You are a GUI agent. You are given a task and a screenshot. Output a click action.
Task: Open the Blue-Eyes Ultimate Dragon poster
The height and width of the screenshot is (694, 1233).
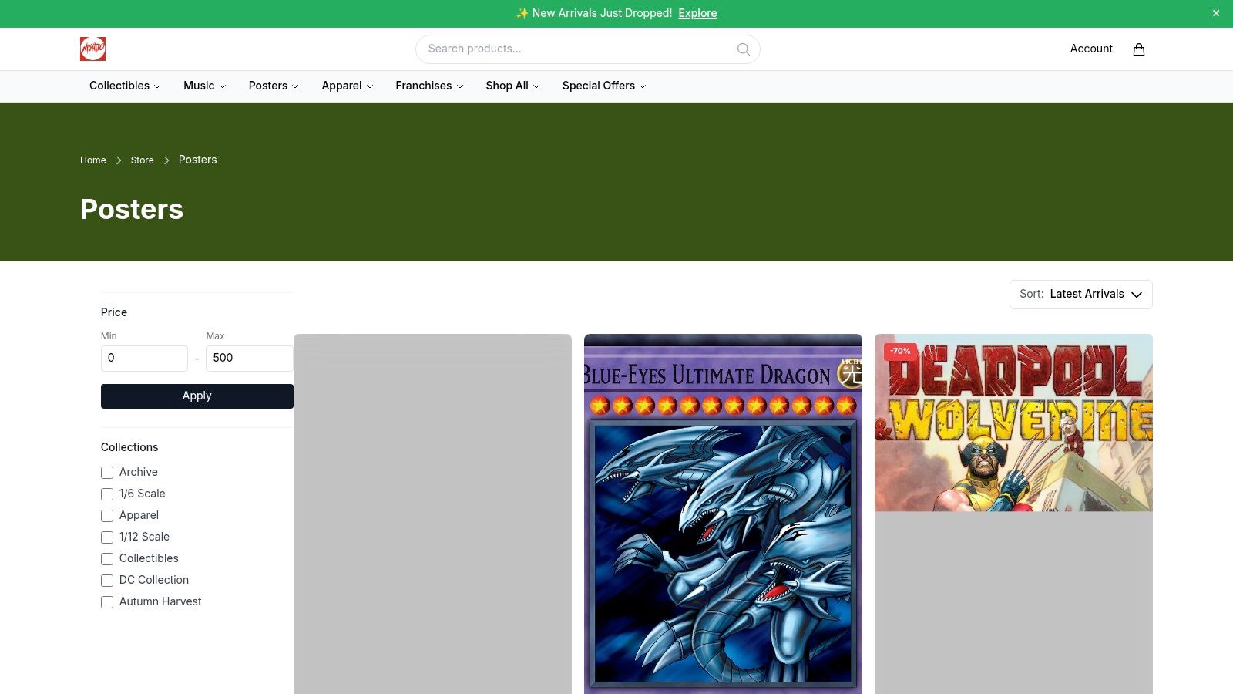click(x=723, y=514)
